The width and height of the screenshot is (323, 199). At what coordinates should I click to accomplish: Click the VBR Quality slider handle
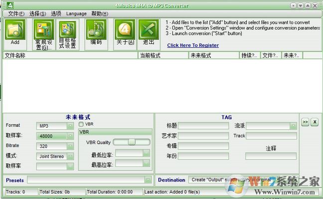coord(132,142)
